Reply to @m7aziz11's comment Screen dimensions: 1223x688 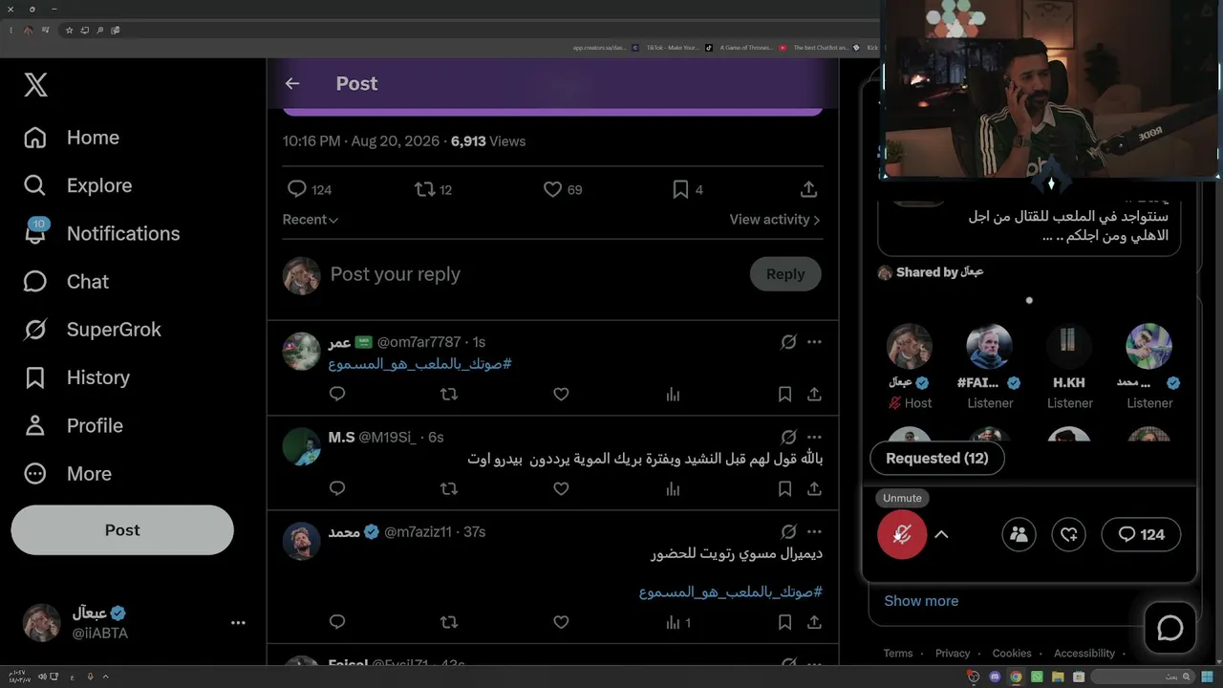coord(337,622)
